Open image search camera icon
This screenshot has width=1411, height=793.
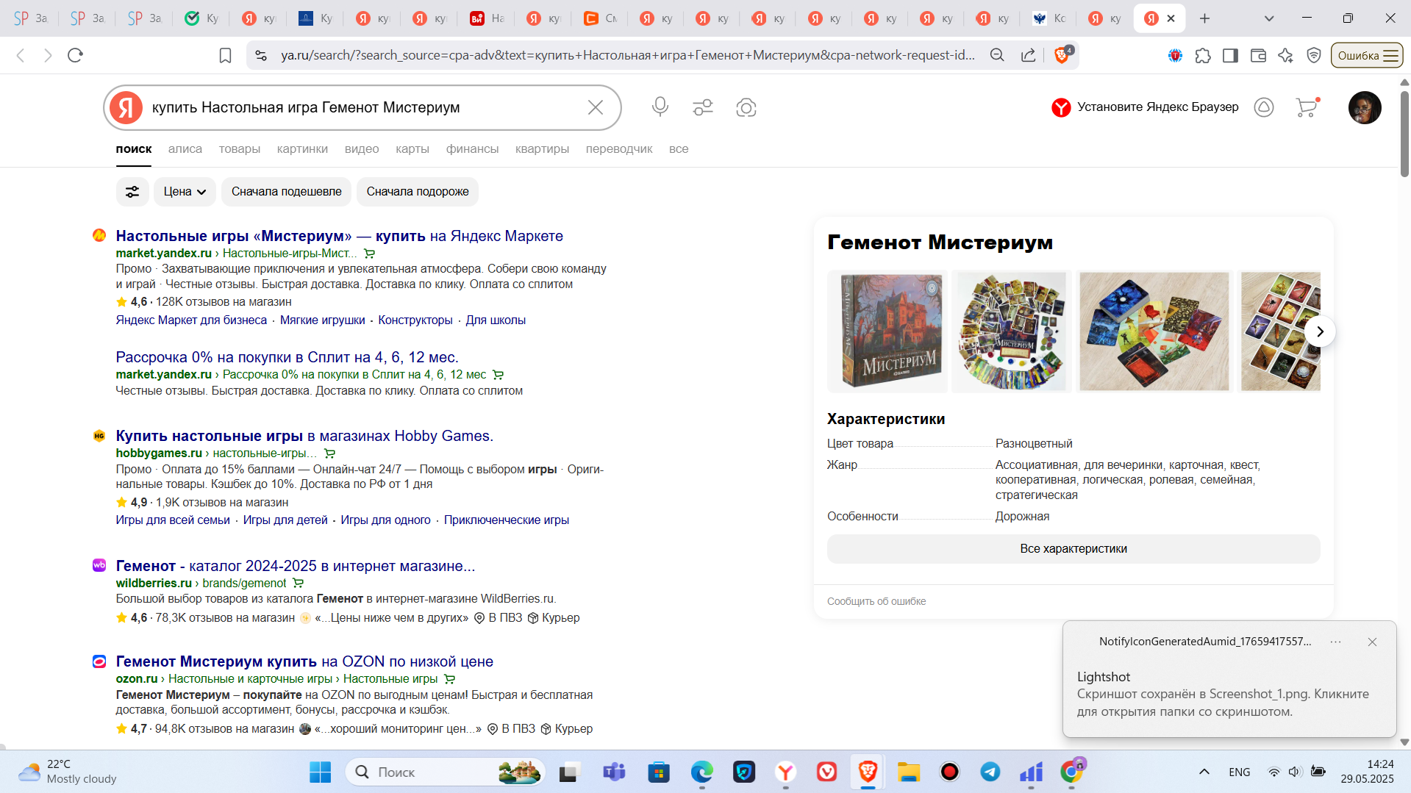[746, 107]
